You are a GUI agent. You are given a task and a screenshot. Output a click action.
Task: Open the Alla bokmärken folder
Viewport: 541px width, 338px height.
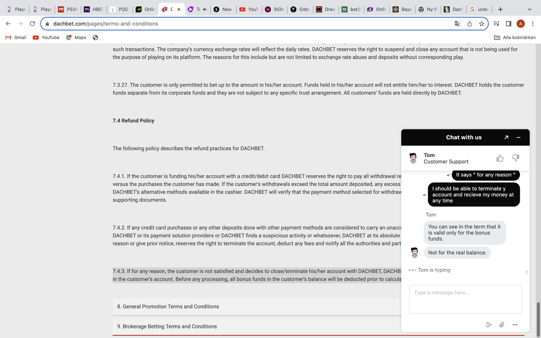coord(515,37)
